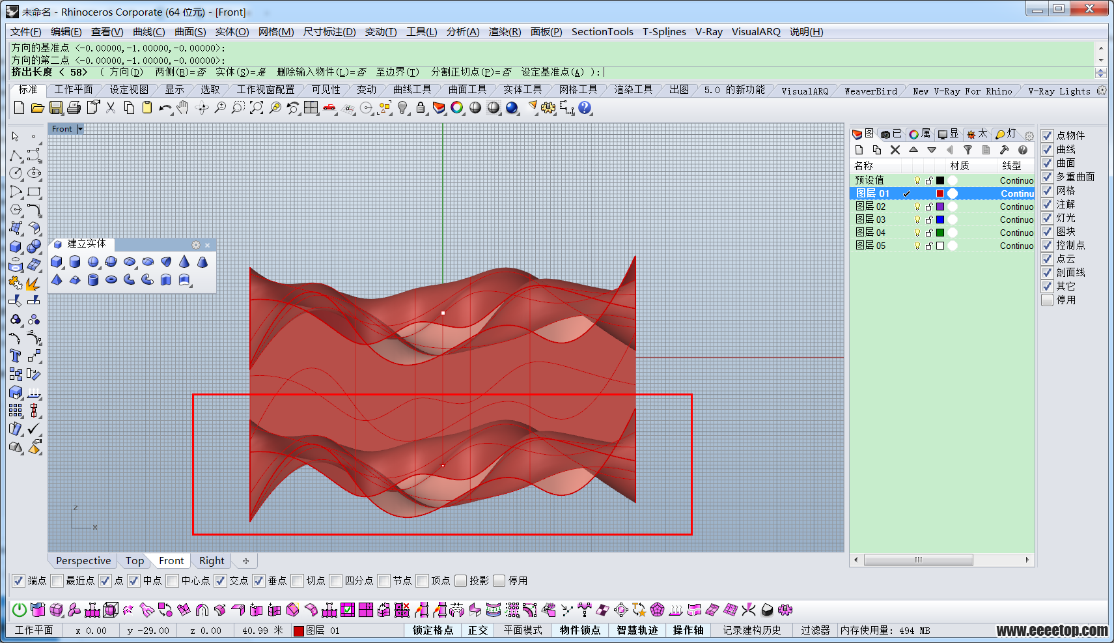Click the New file icon in the standard toolbar
This screenshot has height=643, width=1114.
(x=19, y=108)
